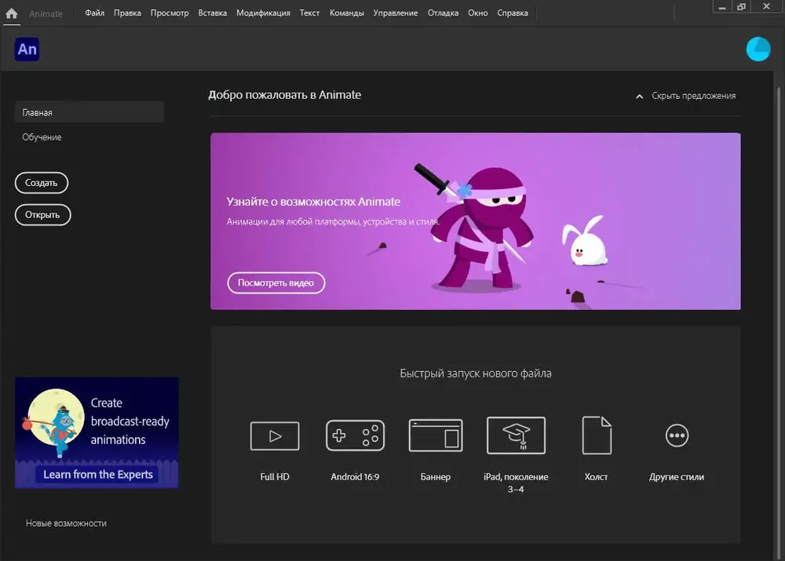The width and height of the screenshot is (785, 561).
Task: Select the Full HD preset icon
Action: click(274, 436)
